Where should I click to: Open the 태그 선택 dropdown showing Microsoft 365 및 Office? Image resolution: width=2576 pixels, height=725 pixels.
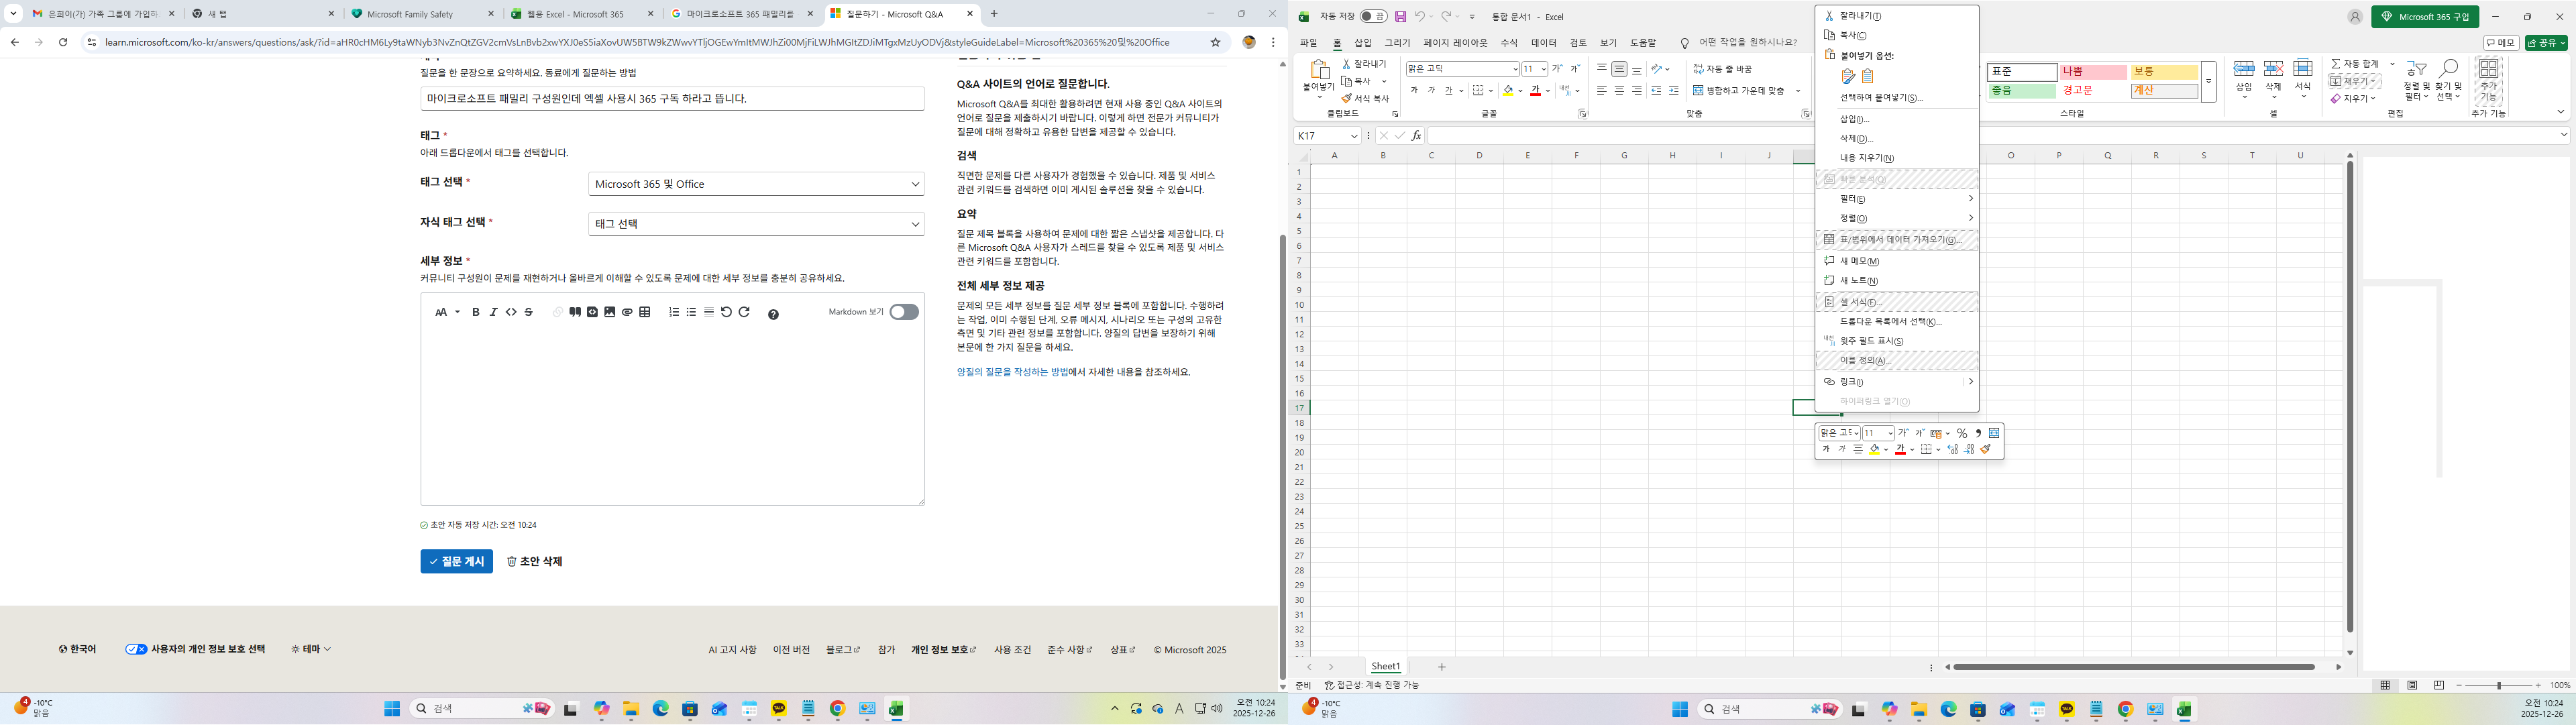pos(756,184)
